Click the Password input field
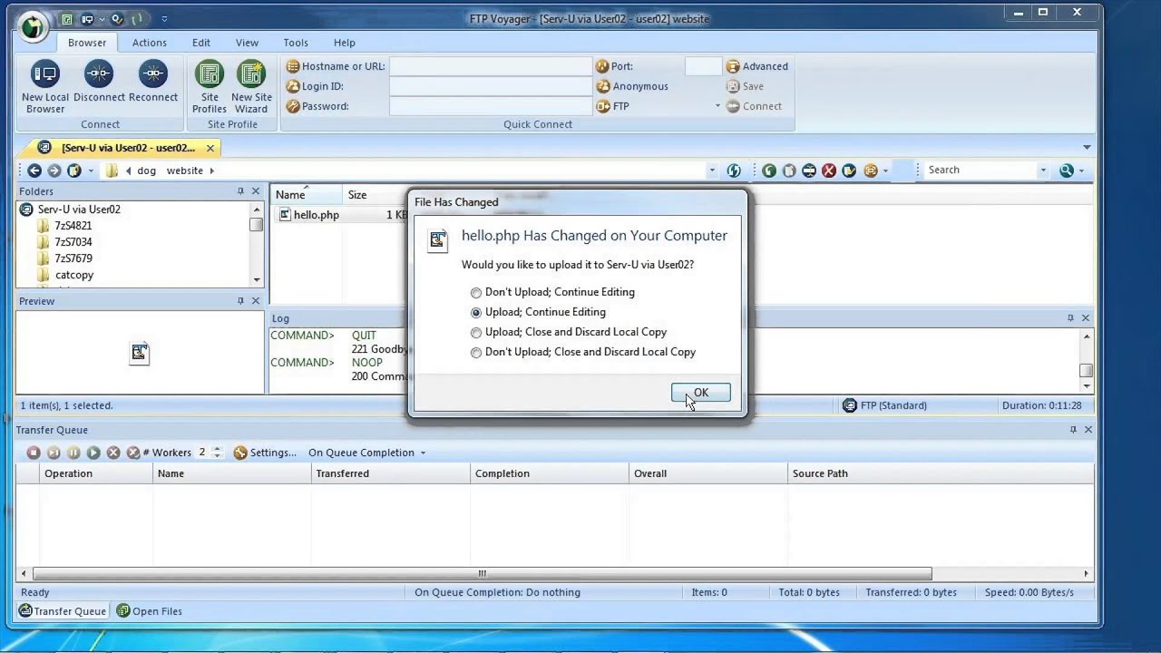 491,106
